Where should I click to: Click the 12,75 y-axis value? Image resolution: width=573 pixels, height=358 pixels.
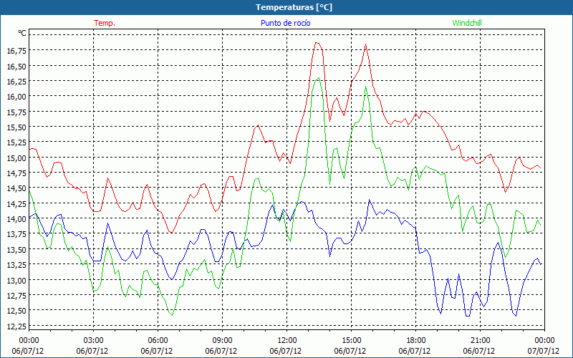(16, 295)
